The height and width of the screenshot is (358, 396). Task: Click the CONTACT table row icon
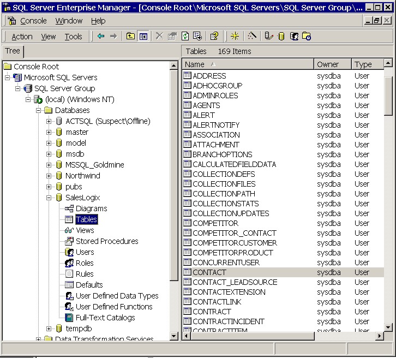coord(187,272)
